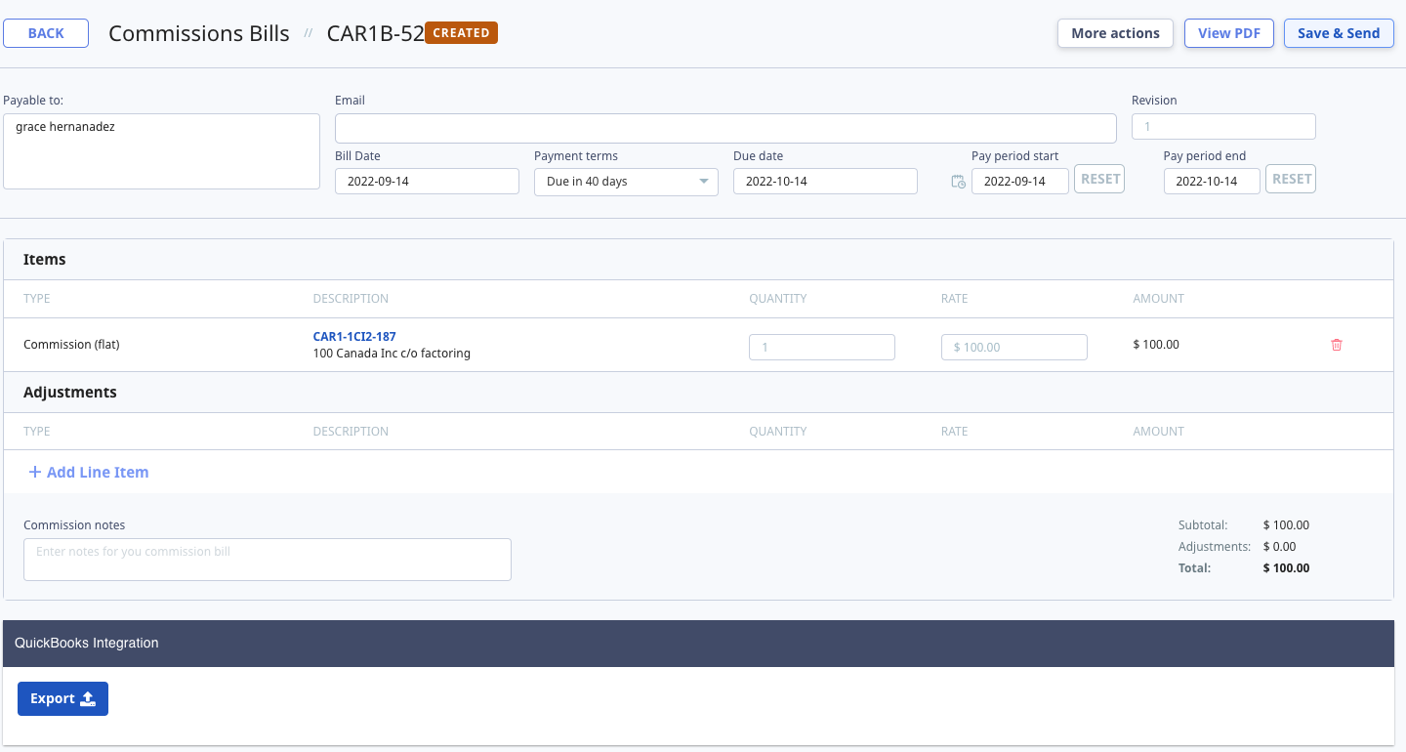
Task: Click the upload icon inside Export button
Action: (x=89, y=698)
